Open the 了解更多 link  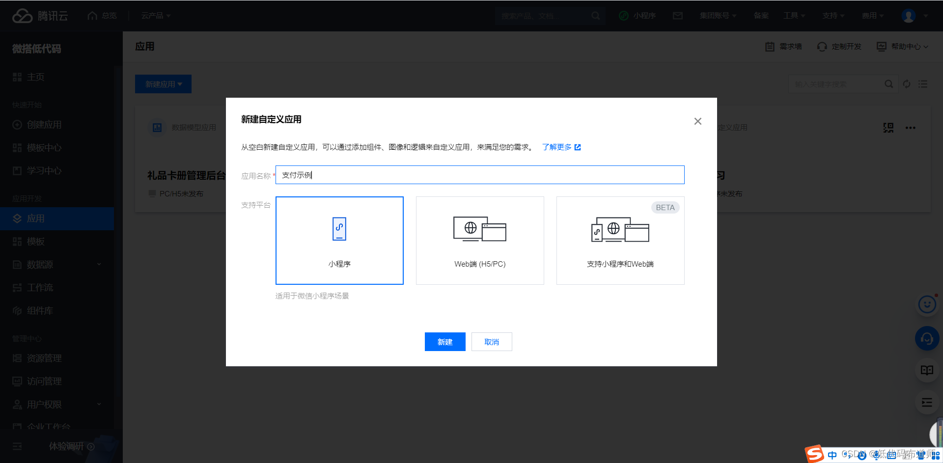pyautogui.click(x=561, y=147)
